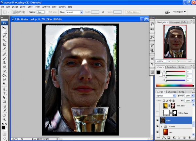The image size is (196, 141).
Task: Select the Smudge tool
Action: (4, 79)
